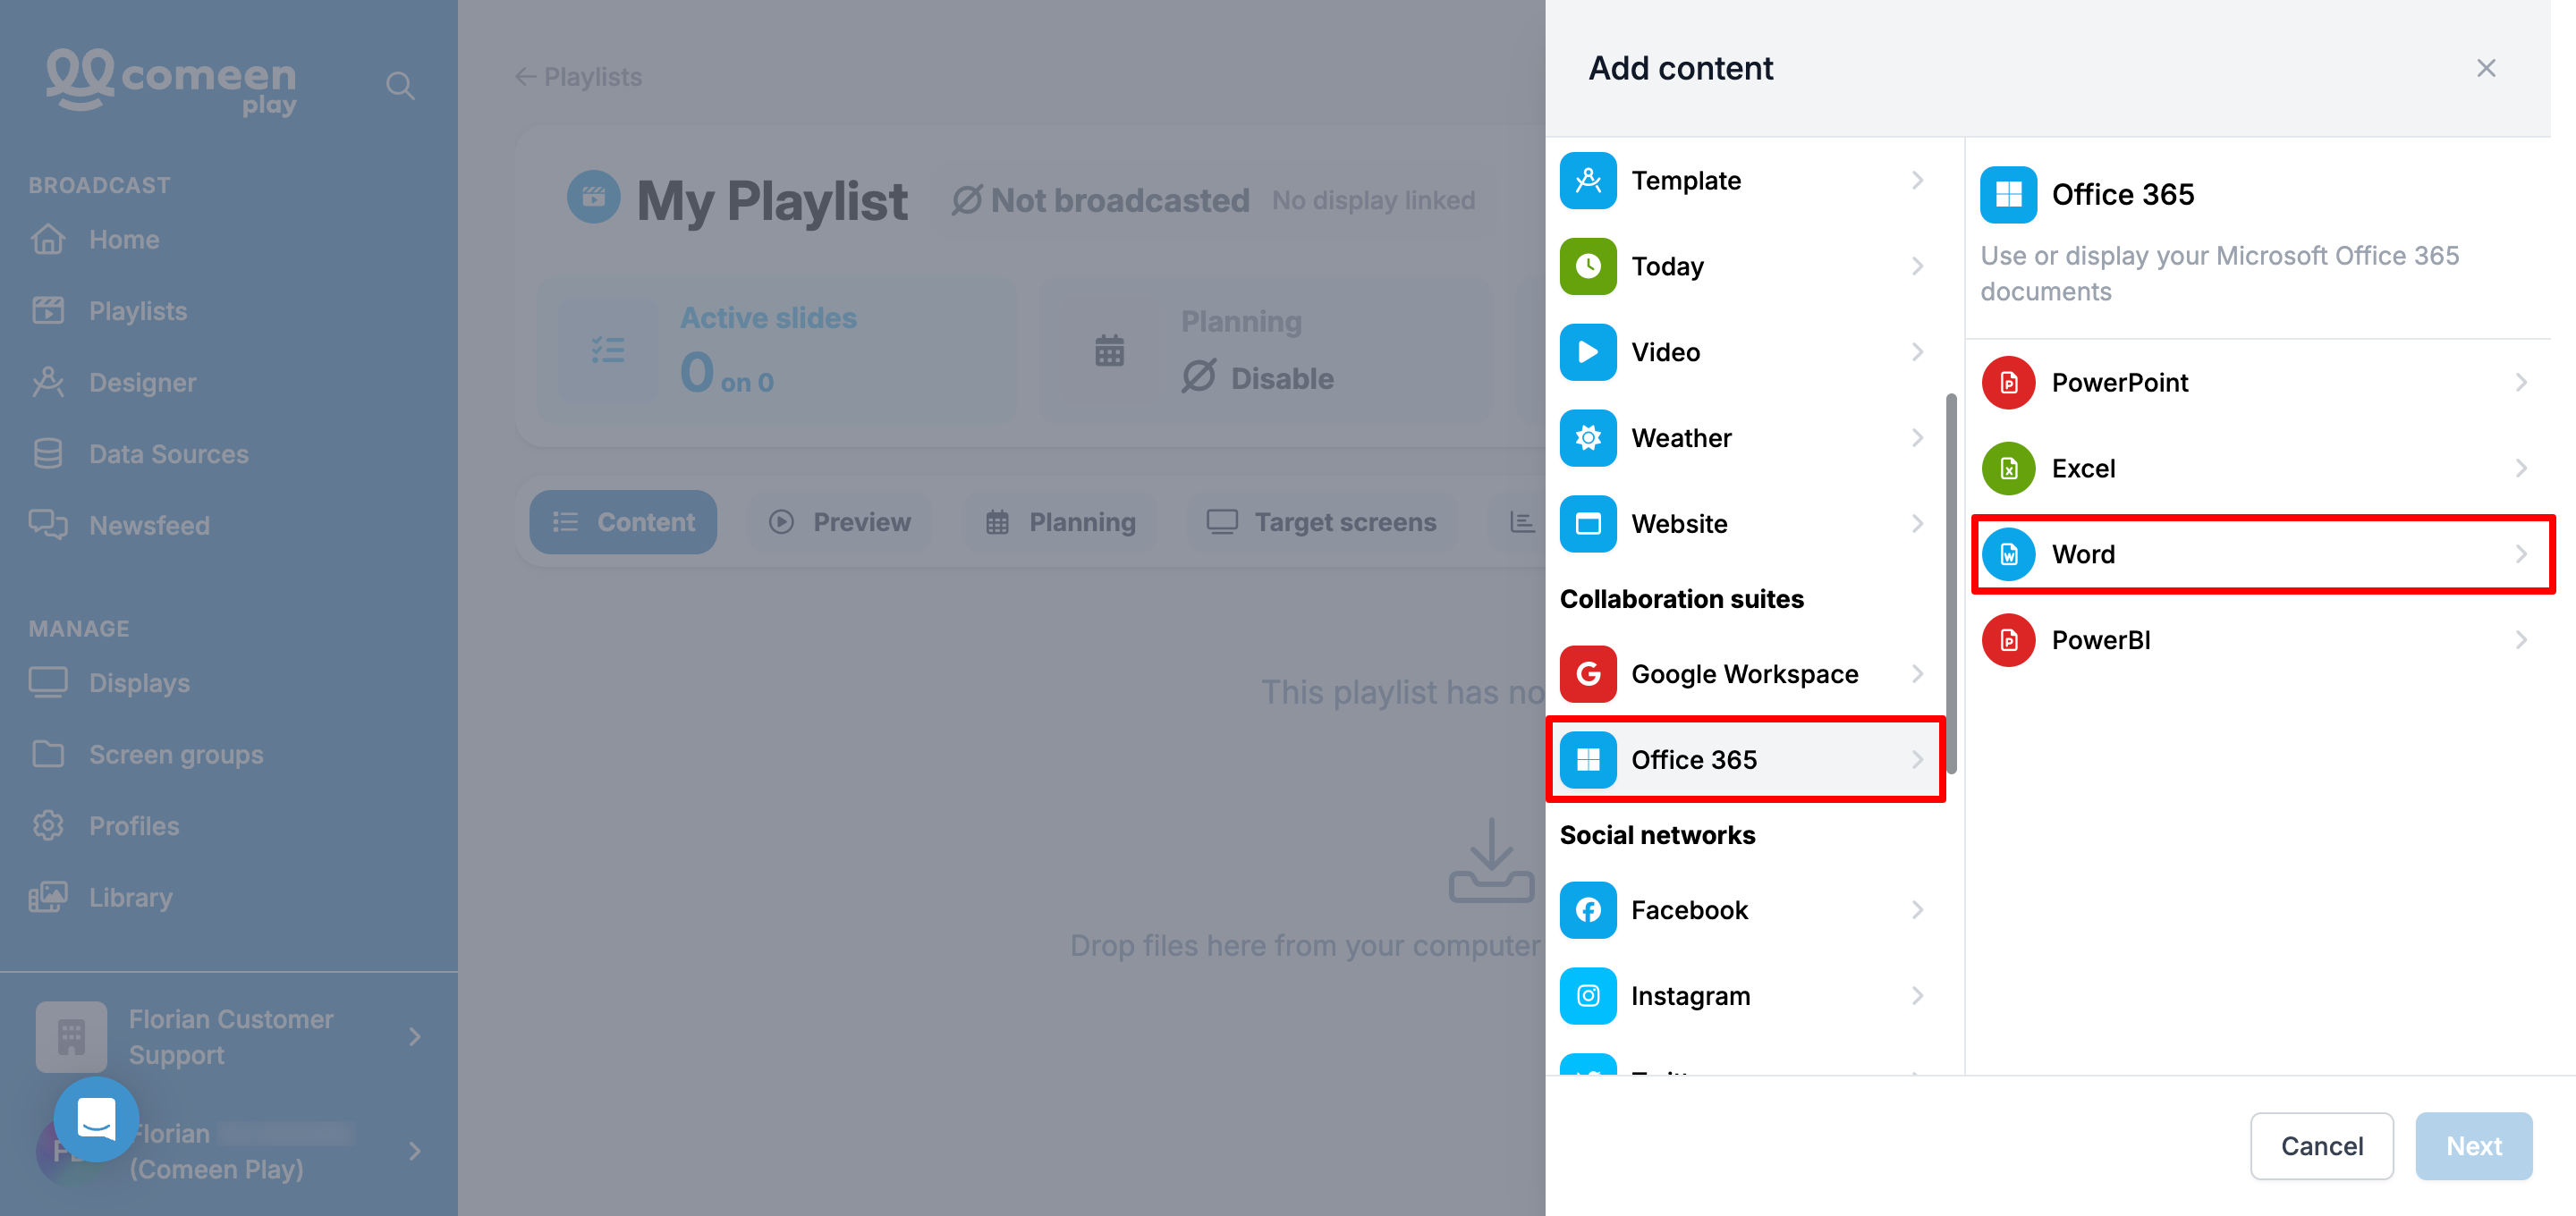Open the support chat bubble
The width and height of the screenshot is (2576, 1216).
click(x=96, y=1119)
